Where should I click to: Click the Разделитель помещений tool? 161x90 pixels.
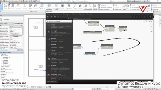click(105, 7)
